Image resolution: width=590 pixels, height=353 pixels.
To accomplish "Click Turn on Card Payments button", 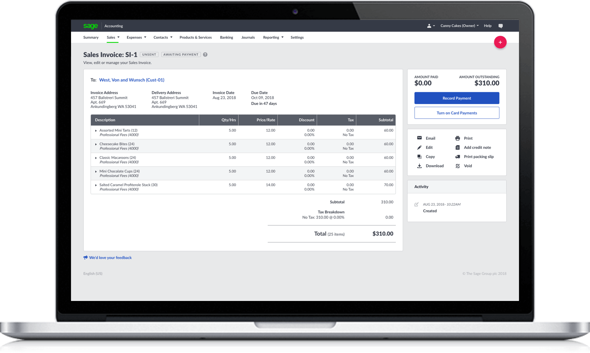I will pos(457,113).
